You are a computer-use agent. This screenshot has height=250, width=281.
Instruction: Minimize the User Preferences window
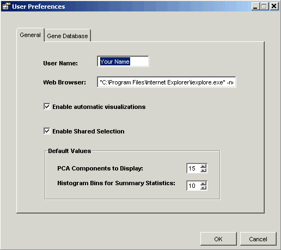pos(255,7)
